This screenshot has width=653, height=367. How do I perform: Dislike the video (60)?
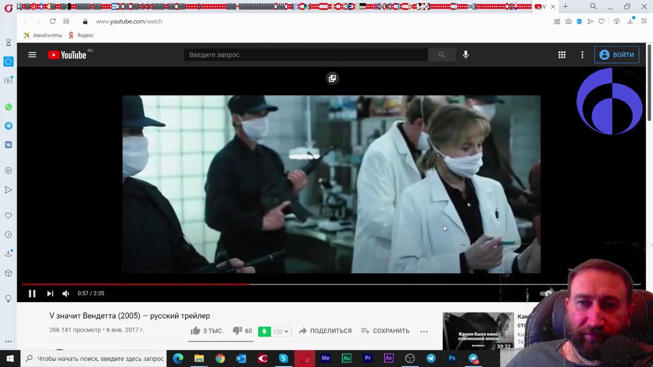click(x=242, y=331)
